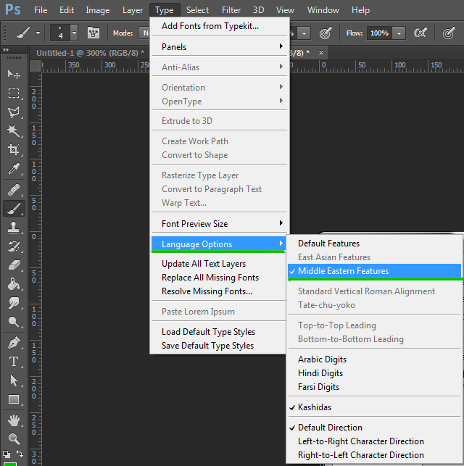This screenshot has width=464, height=466.
Task: Choose Default Features language option
Action: point(374,244)
